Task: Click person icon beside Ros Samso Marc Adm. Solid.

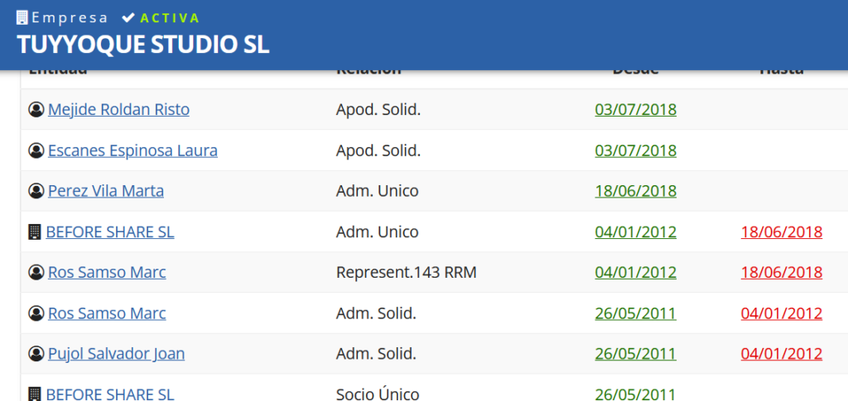Action: (x=36, y=313)
